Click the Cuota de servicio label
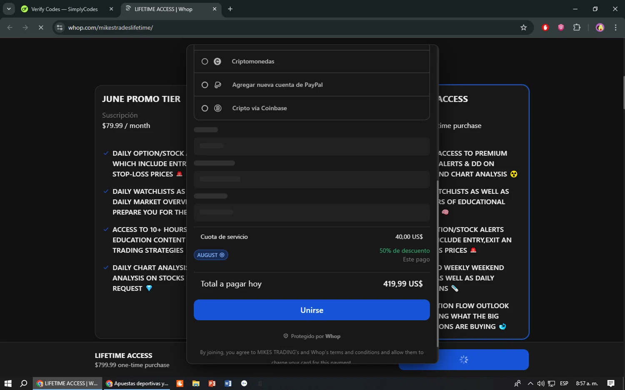 [x=224, y=237]
